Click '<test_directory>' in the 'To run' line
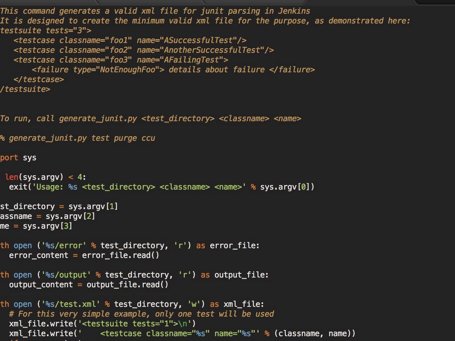The width and height of the screenshot is (455, 341). (x=178, y=118)
